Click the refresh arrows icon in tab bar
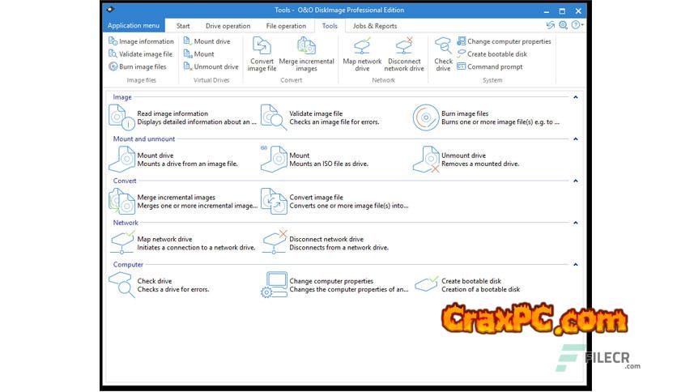Image resolution: width=677 pixels, height=392 pixels. 550,25
